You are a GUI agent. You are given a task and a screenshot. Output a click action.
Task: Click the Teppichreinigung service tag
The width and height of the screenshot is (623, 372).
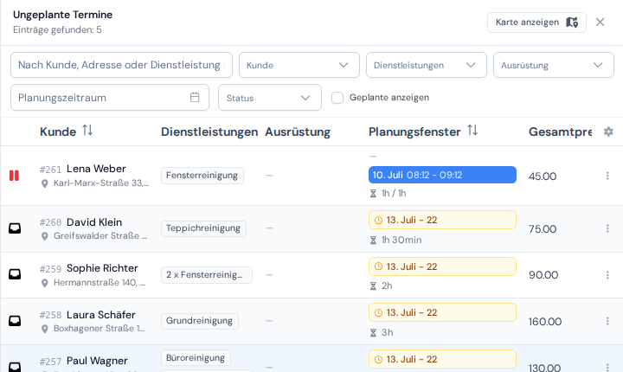tap(203, 228)
